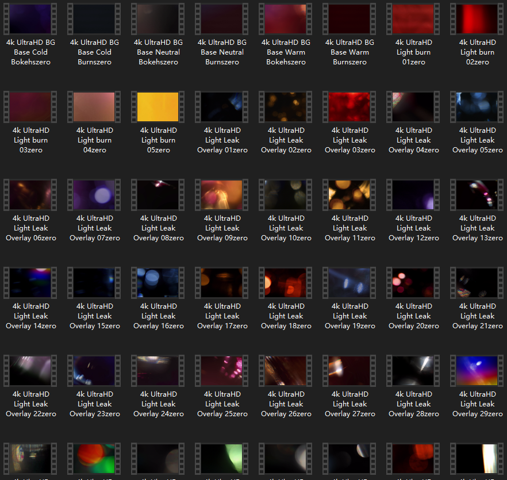This screenshot has width=507, height=480.
Task: Select Light Leak Overlay 09zero orange thumbnail
Action: [x=221, y=195]
